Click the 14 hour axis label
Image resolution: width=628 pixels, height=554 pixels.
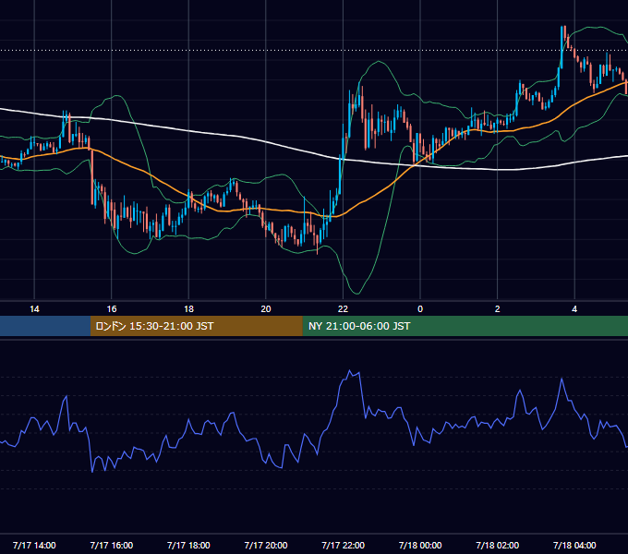[x=34, y=309]
